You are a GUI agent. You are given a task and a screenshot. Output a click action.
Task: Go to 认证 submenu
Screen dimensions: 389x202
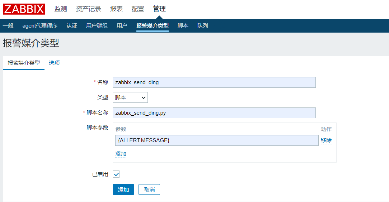click(x=72, y=26)
